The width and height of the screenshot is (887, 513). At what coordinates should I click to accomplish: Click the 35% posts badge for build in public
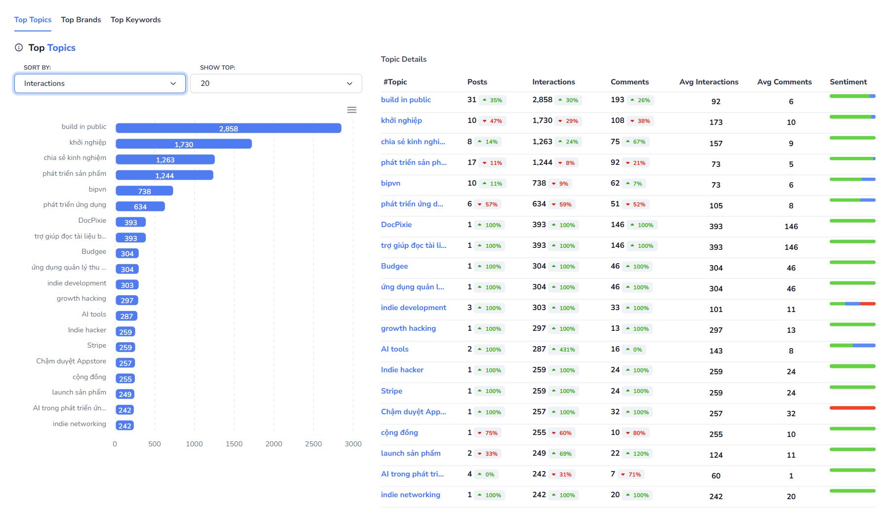pos(492,100)
